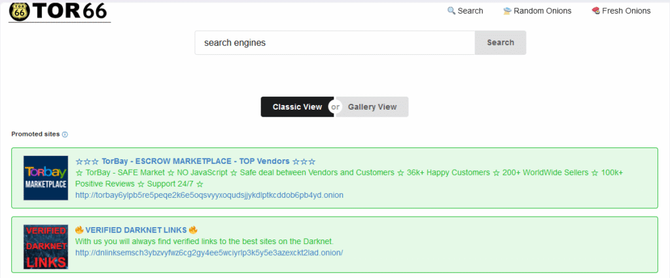This screenshot has height=278, width=670.
Task: Open Fresh Onions page
Action: click(621, 11)
